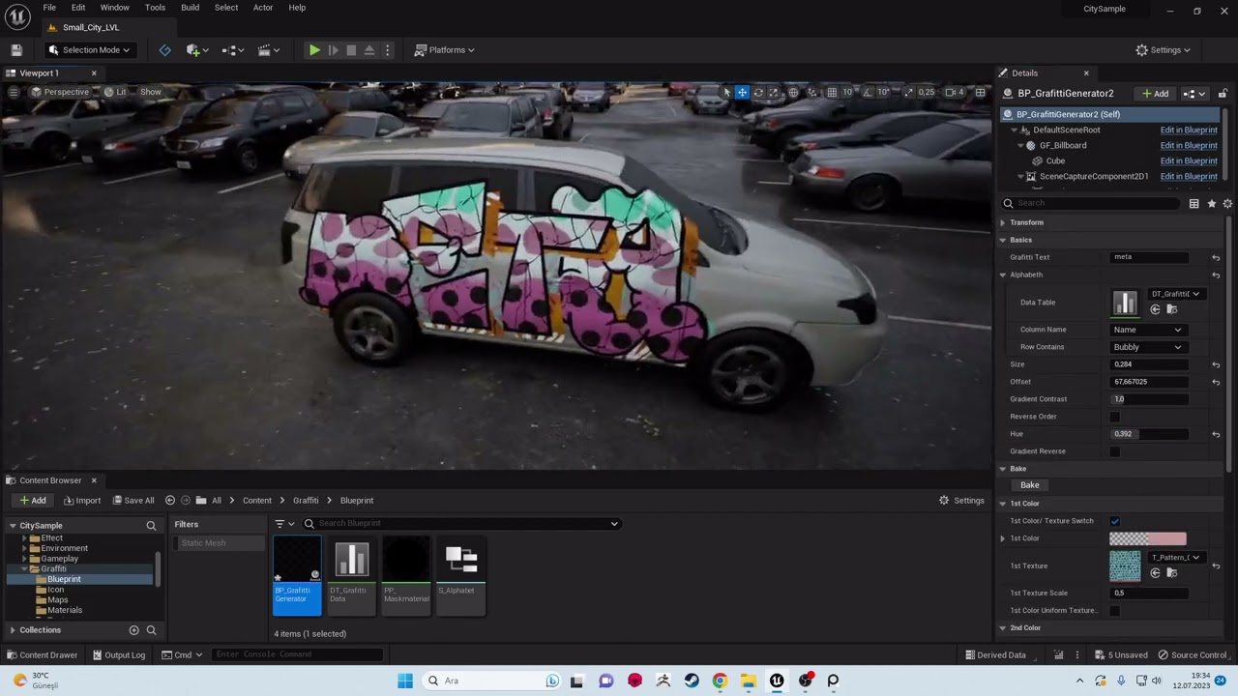
Task: Open Details property matrix grid icon
Action: 1194,203
